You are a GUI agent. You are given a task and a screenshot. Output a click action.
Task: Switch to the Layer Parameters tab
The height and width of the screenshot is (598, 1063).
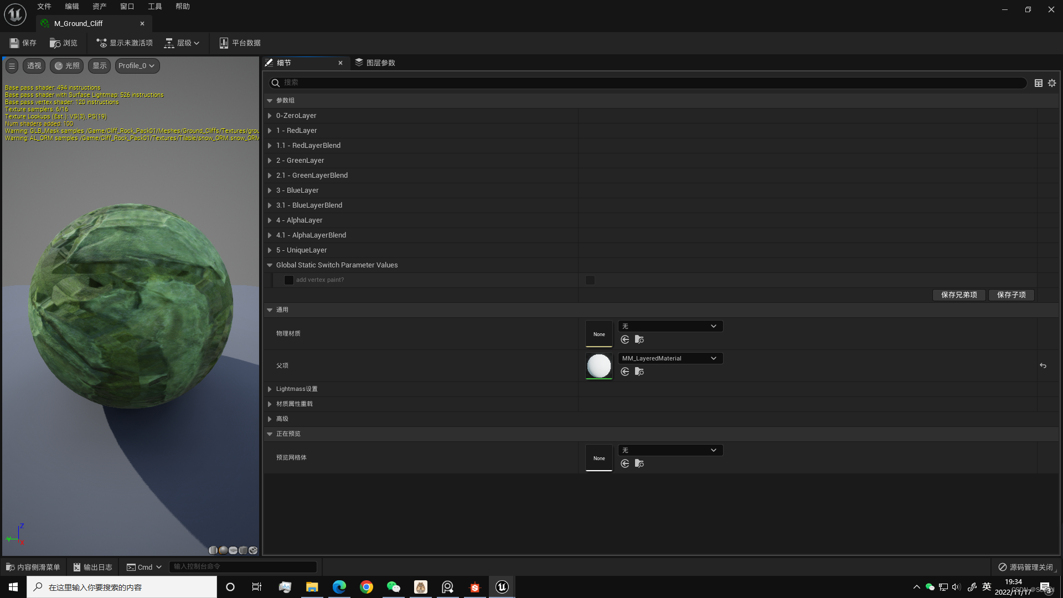pos(375,63)
